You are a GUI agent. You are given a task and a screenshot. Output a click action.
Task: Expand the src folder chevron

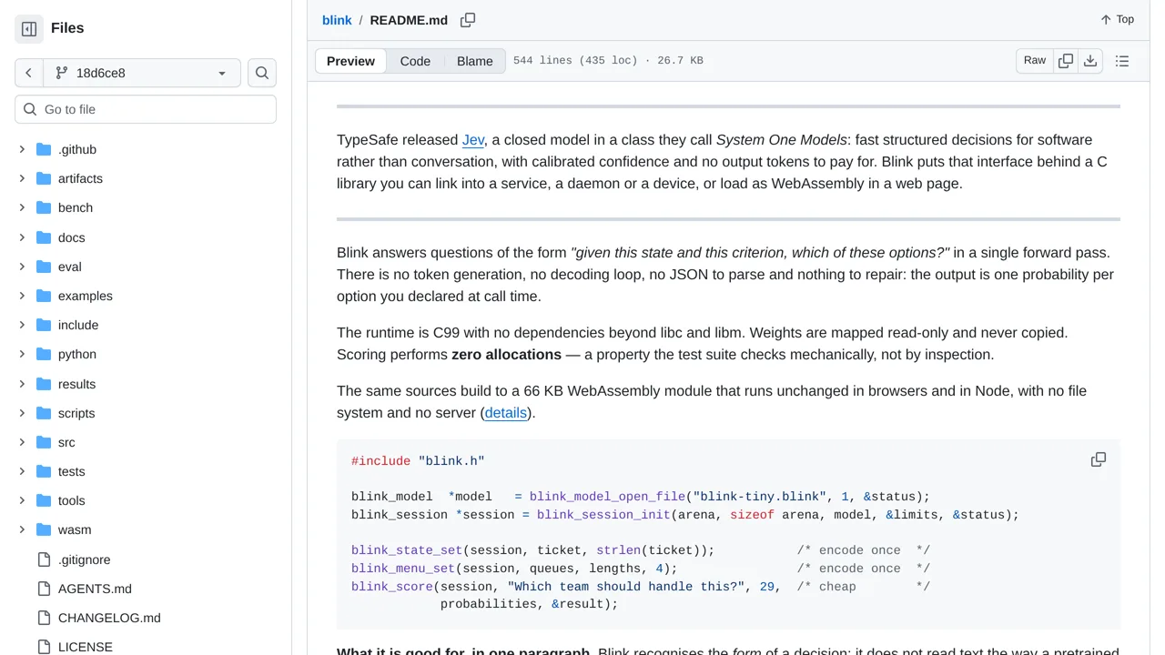tap(22, 442)
